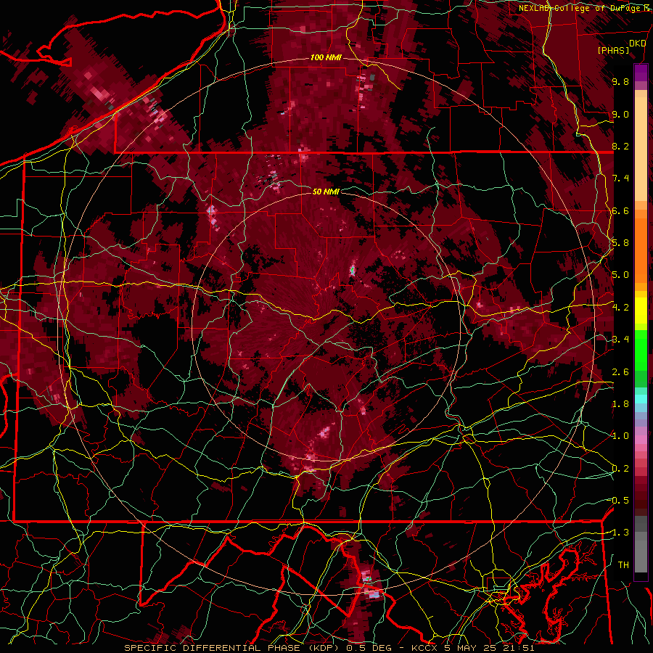Screen dimensions: 653x653
Task: Click the 0.2 value on color scale
Action: (620, 469)
